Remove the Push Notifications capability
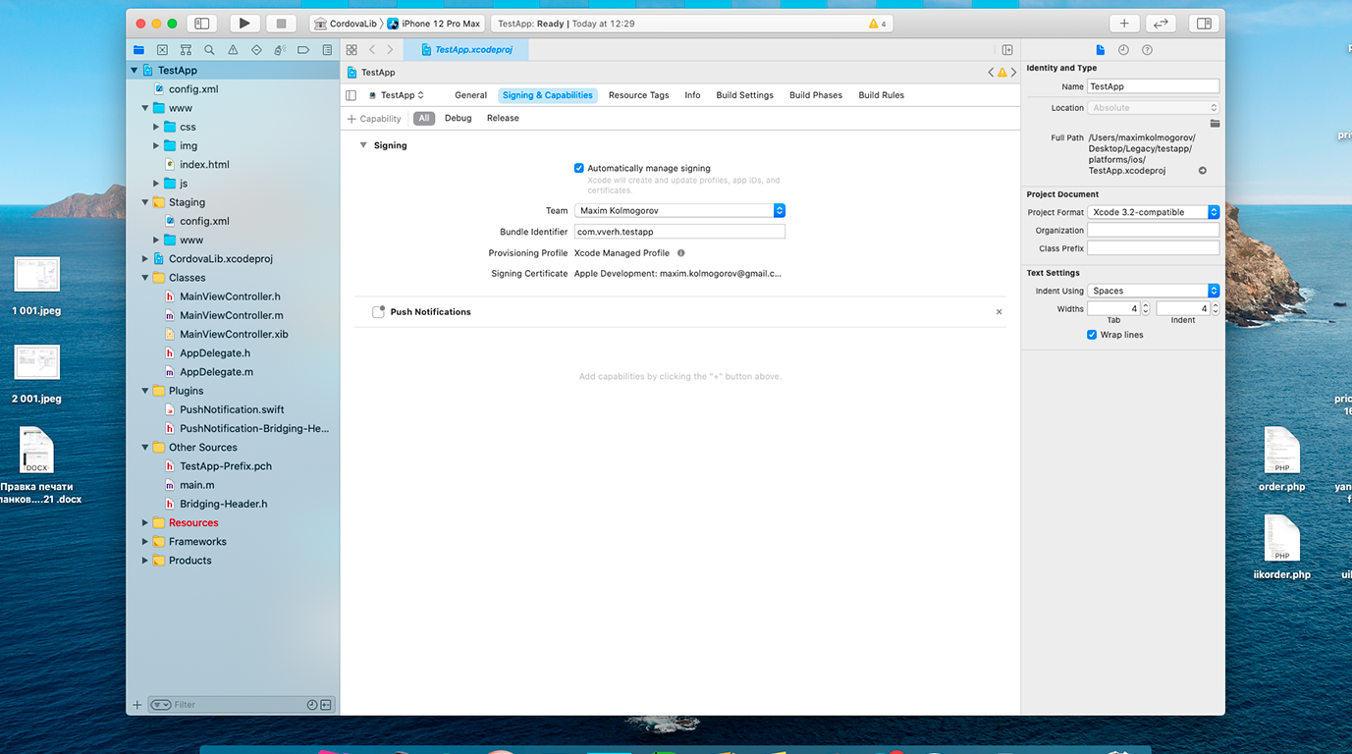This screenshot has width=1352, height=754. tap(999, 312)
